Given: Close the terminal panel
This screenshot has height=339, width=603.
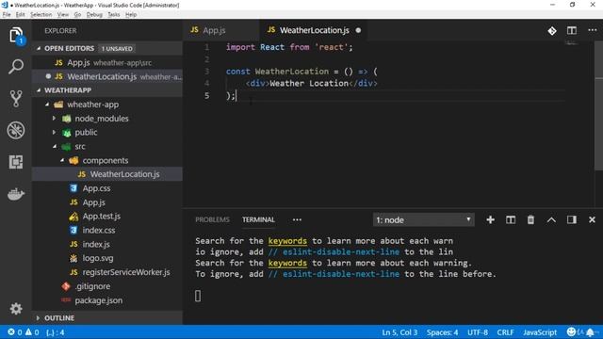Looking at the screenshot, I should 592,219.
